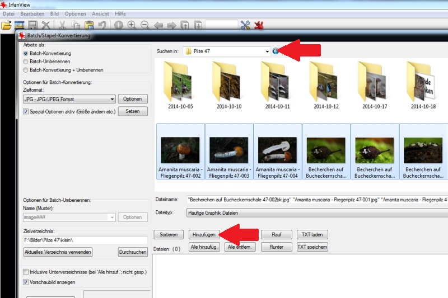The height and width of the screenshot is (298, 448).
Task: Click the Slideshow toolbar icon
Action: coord(20,25)
